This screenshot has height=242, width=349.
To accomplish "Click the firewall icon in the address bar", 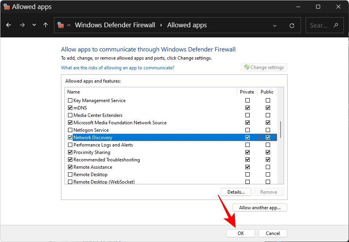I will coord(61,25).
